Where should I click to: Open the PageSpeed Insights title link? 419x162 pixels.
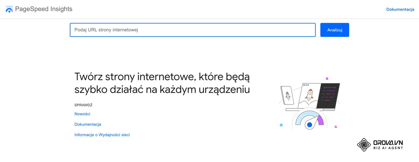click(44, 9)
